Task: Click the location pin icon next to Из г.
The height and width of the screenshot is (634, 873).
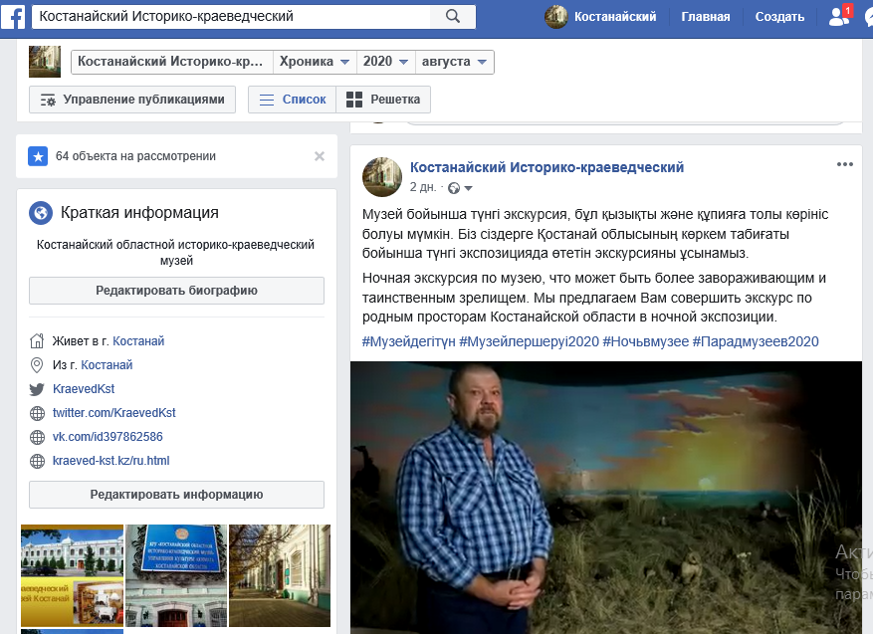Action: (x=37, y=365)
